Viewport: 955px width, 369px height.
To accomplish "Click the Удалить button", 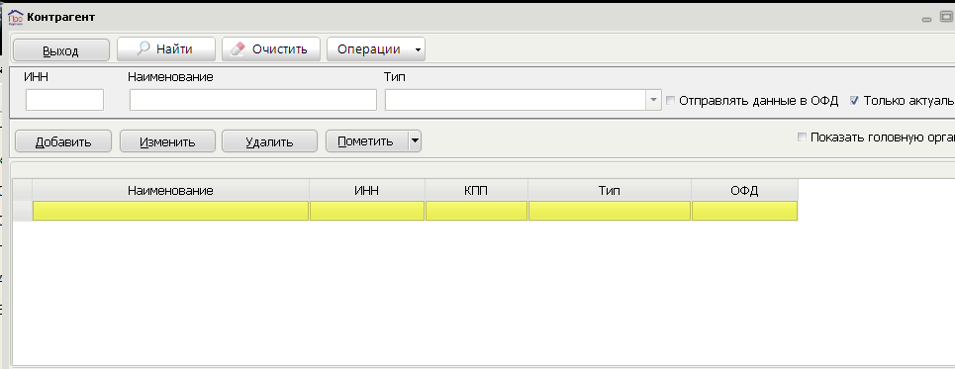I will click(x=269, y=141).
